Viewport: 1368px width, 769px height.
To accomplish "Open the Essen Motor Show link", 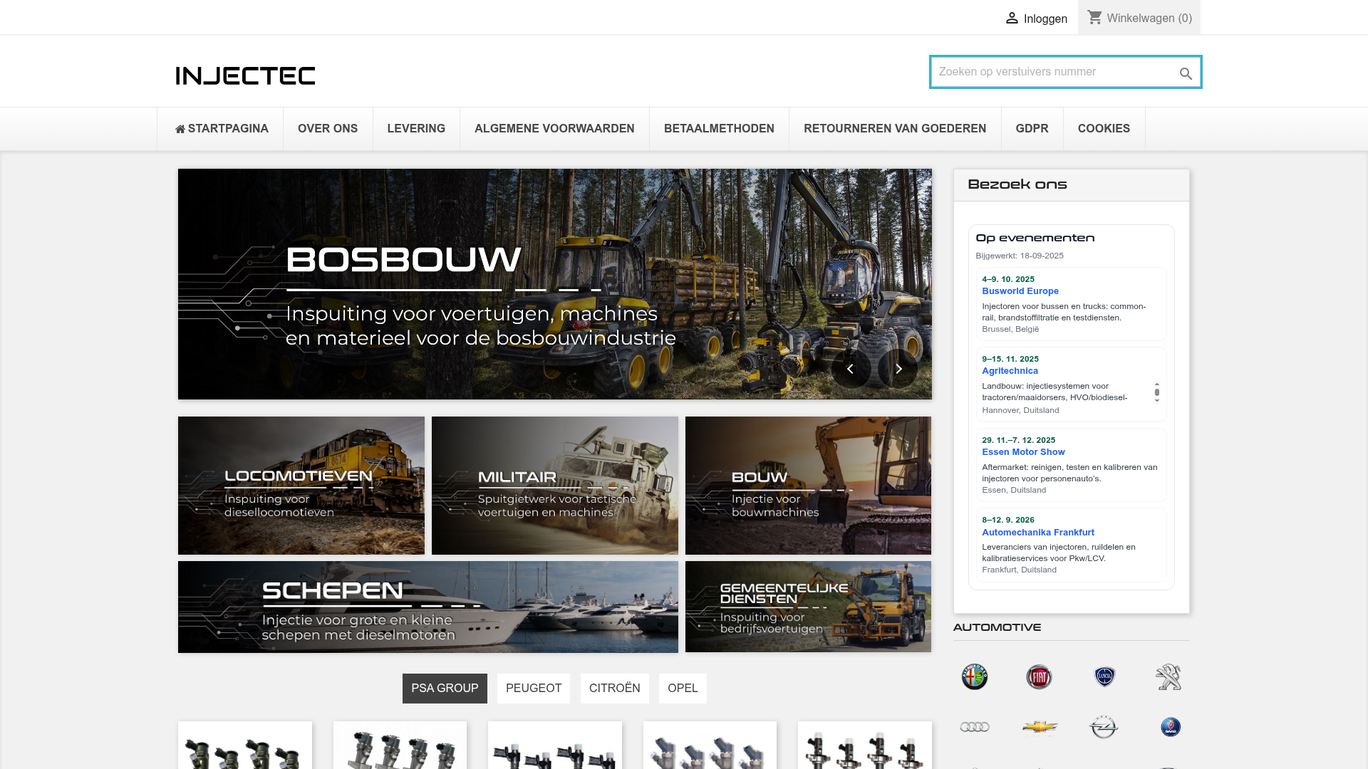I will point(1023,452).
